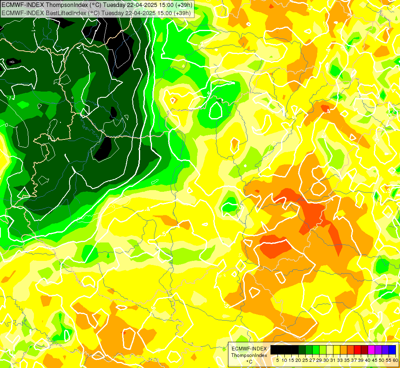The width and height of the screenshot is (400, 368).
Task: Pick the lime 29–30 legend swatch
Action: [323, 350]
